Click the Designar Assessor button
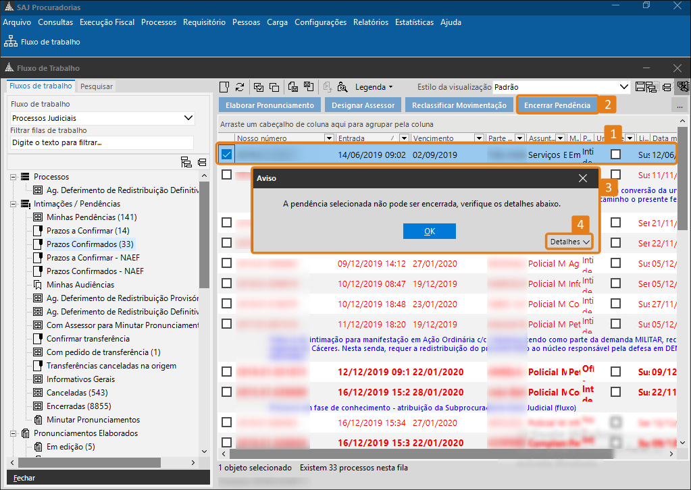This screenshot has height=490, width=691. coord(363,105)
